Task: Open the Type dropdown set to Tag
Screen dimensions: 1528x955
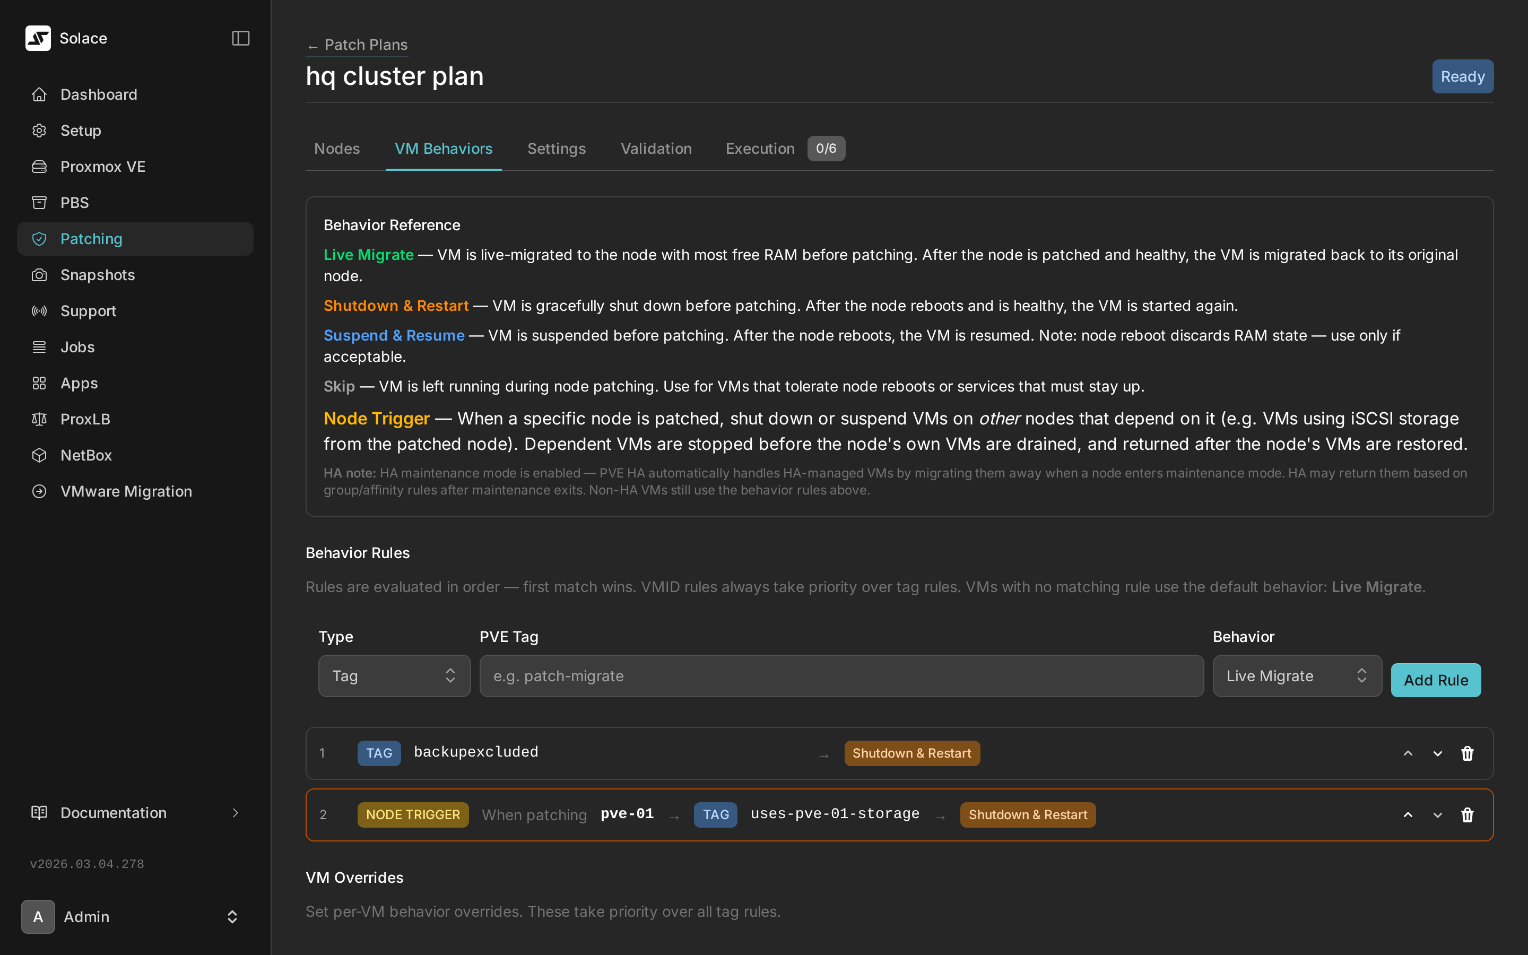Action: point(394,676)
